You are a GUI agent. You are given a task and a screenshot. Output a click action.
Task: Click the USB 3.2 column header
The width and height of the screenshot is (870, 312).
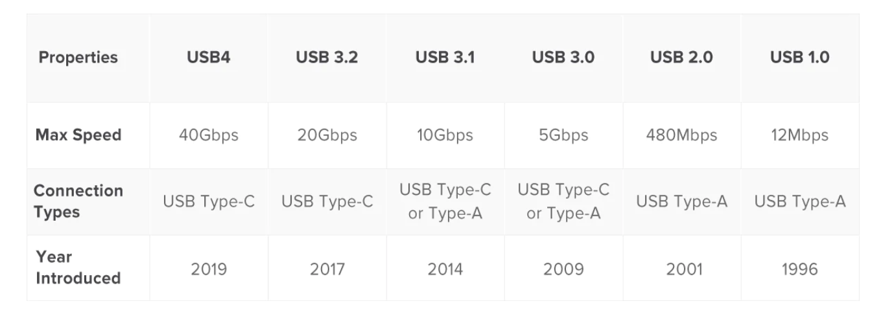coord(327,57)
